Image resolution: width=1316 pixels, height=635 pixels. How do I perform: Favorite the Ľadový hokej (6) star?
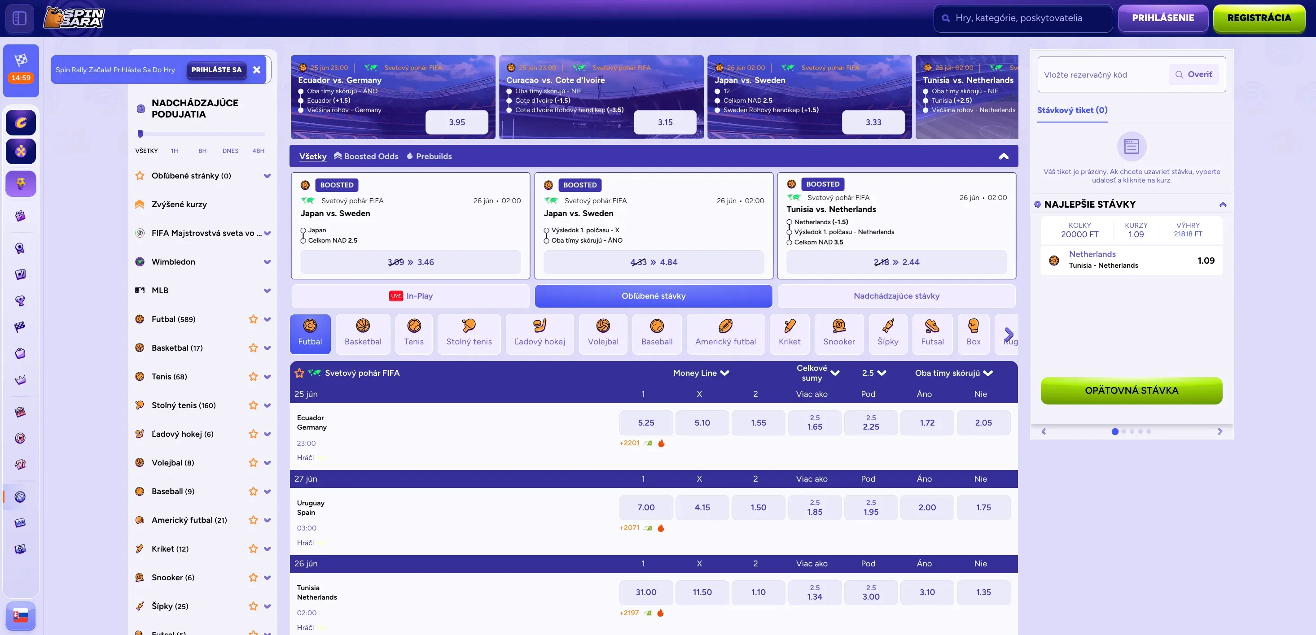tap(253, 434)
